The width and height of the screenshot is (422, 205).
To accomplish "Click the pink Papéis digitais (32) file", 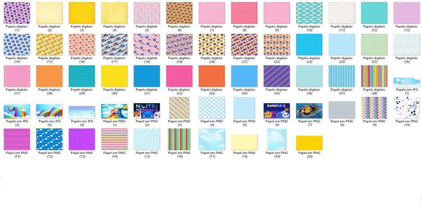I will pos(179,76).
